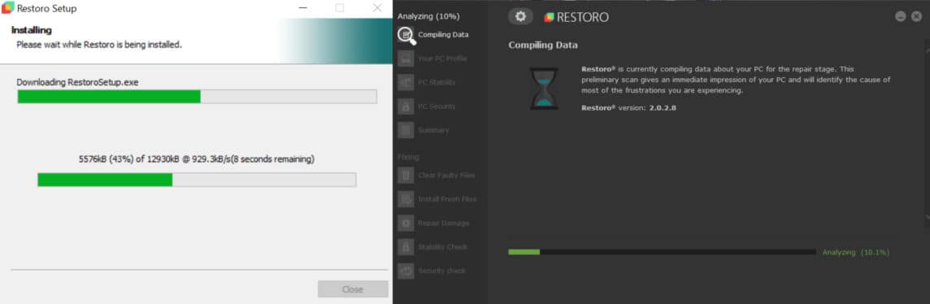Close the Restoro Setup window via X
The height and width of the screenshot is (304, 930).
click(376, 8)
